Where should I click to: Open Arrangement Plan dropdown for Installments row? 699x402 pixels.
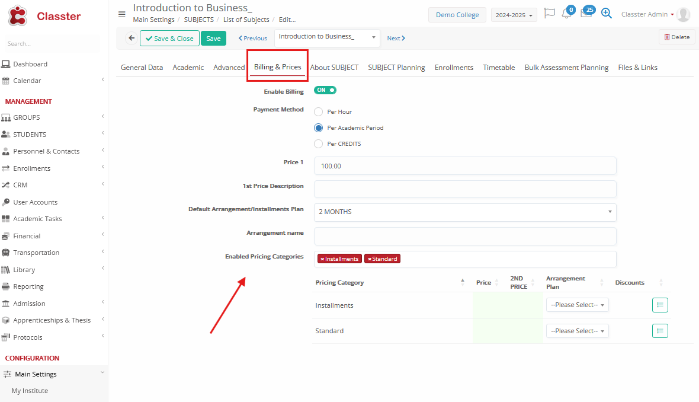click(x=577, y=305)
